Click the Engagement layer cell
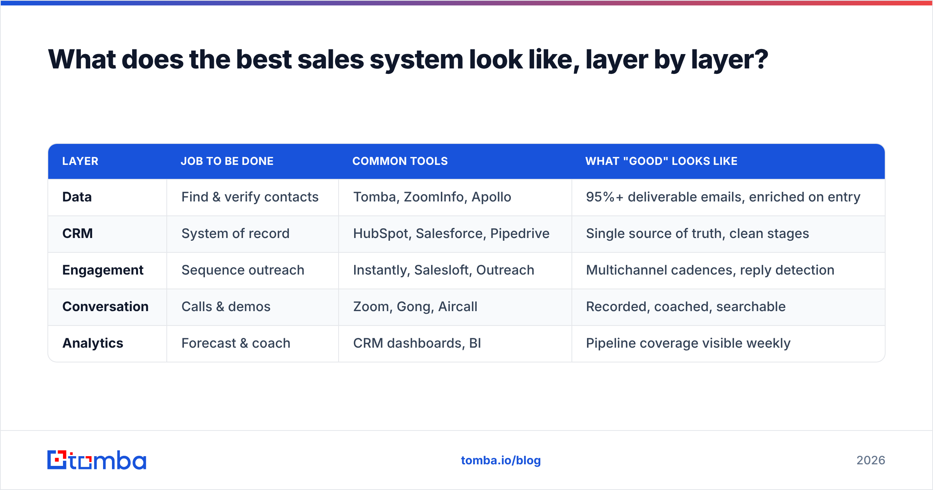The image size is (933, 490). (x=107, y=270)
